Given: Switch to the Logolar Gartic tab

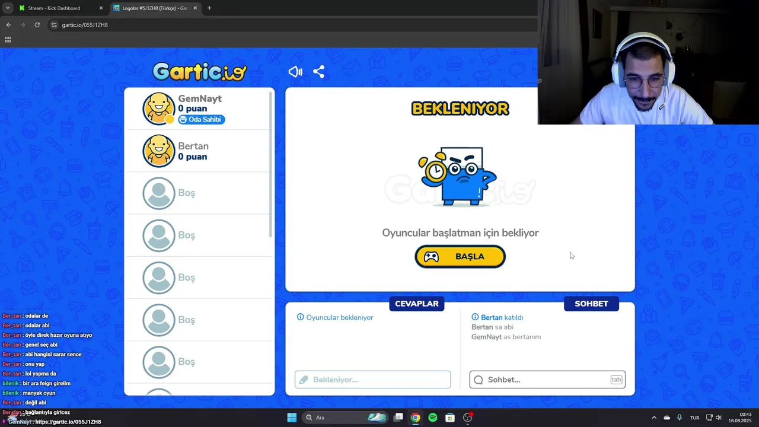Looking at the screenshot, I should pos(155,8).
